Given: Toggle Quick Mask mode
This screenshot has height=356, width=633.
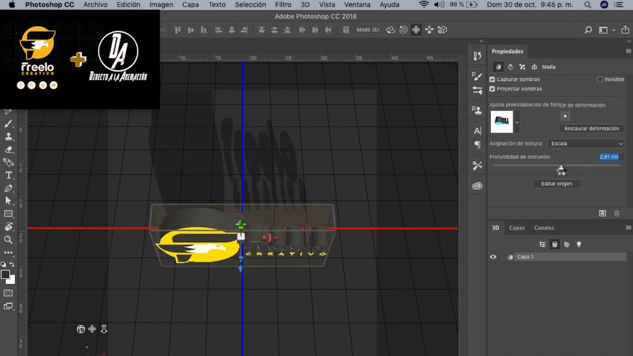Looking at the screenshot, I should (x=8, y=293).
